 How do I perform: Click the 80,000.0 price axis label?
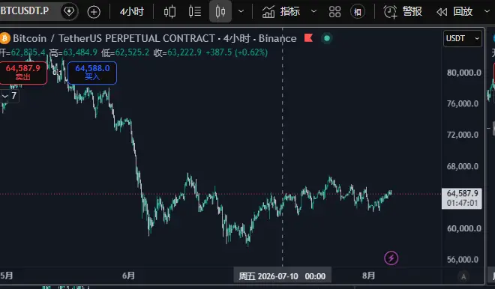[x=463, y=73]
